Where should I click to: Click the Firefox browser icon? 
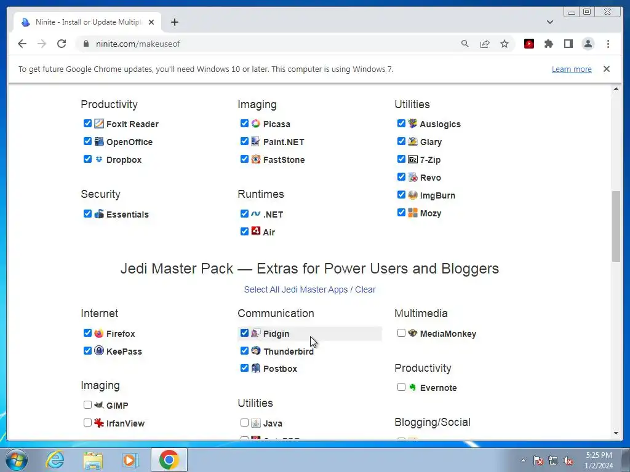(x=99, y=333)
